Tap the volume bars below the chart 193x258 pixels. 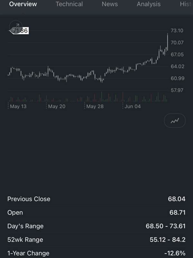click(x=88, y=97)
